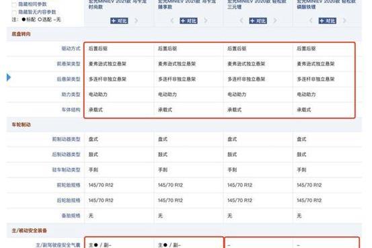Select 多连杆非独立悬架 in the 磷酸铁锂 column
The image size is (372, 248).
pyautogui.click(x=315, y=79)
